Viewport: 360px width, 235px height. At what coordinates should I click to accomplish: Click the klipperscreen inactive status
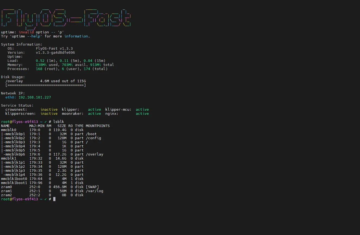tap(49, 114)
